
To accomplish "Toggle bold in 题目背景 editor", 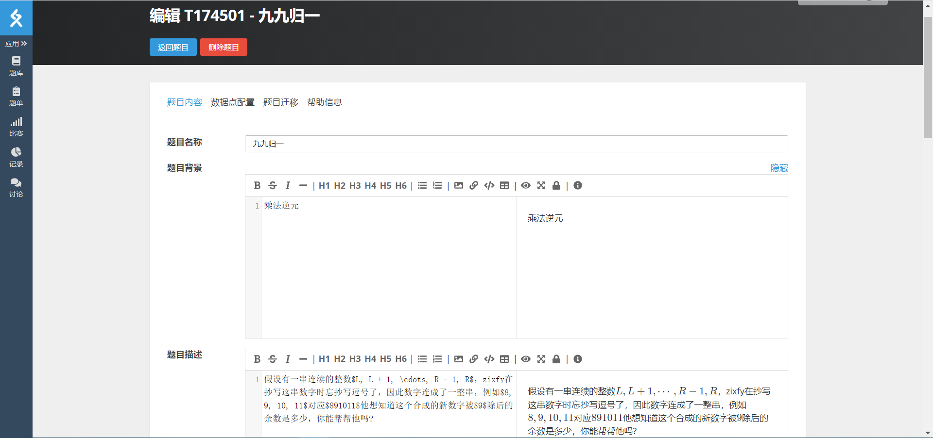I will 257,185.
